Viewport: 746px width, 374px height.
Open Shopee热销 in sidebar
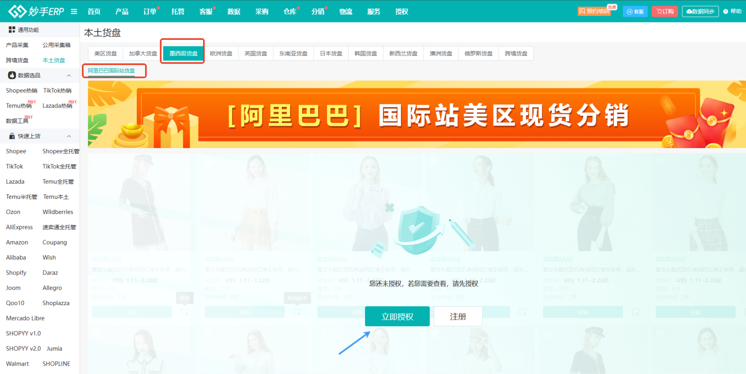click(x=22, y=91)
